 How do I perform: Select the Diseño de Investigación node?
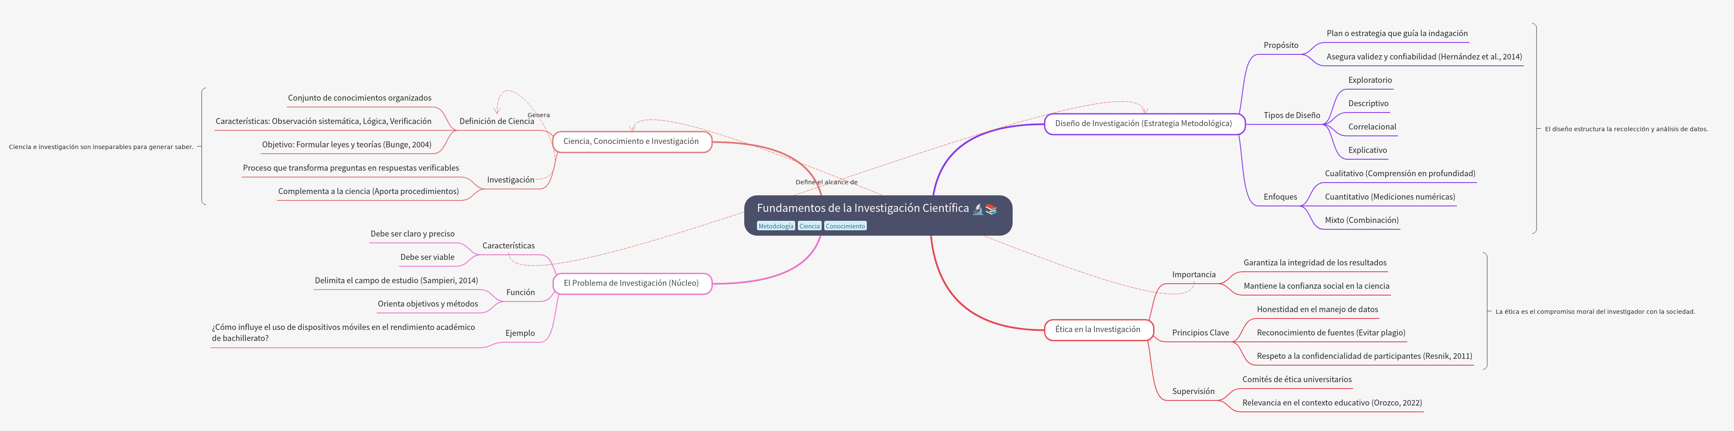click(1143, 124)
